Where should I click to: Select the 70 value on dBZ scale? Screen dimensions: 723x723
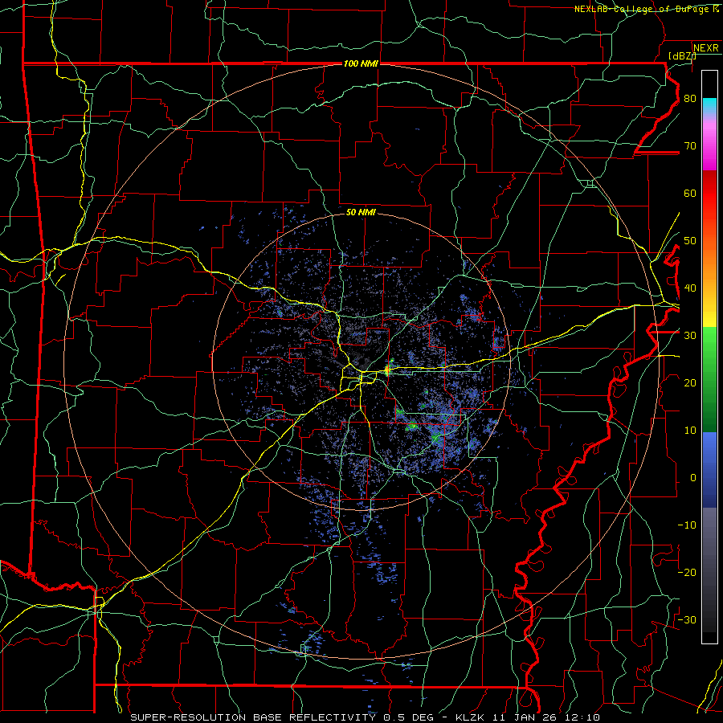pyautogui.click(x=690, y=146)
